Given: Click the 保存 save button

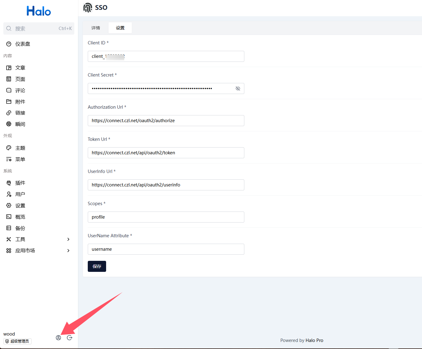Looking at the screenshot, I should (x=97, y=266).
